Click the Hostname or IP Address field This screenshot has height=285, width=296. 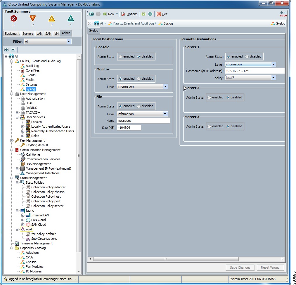coord(255,71)
